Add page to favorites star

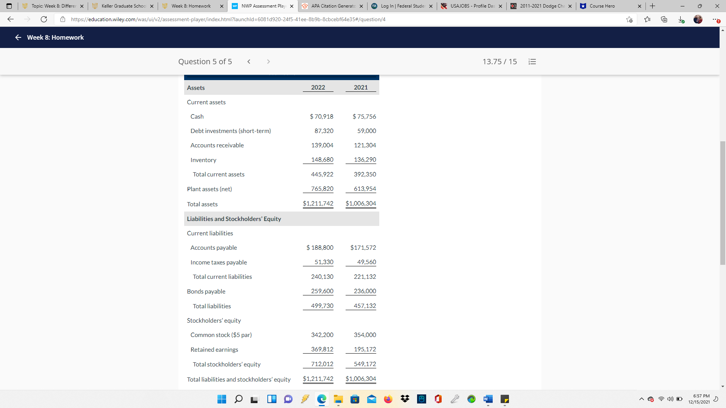click(629, 19)
